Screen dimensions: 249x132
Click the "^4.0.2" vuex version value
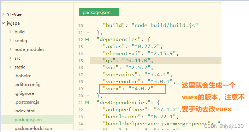[x=141, y=88]
